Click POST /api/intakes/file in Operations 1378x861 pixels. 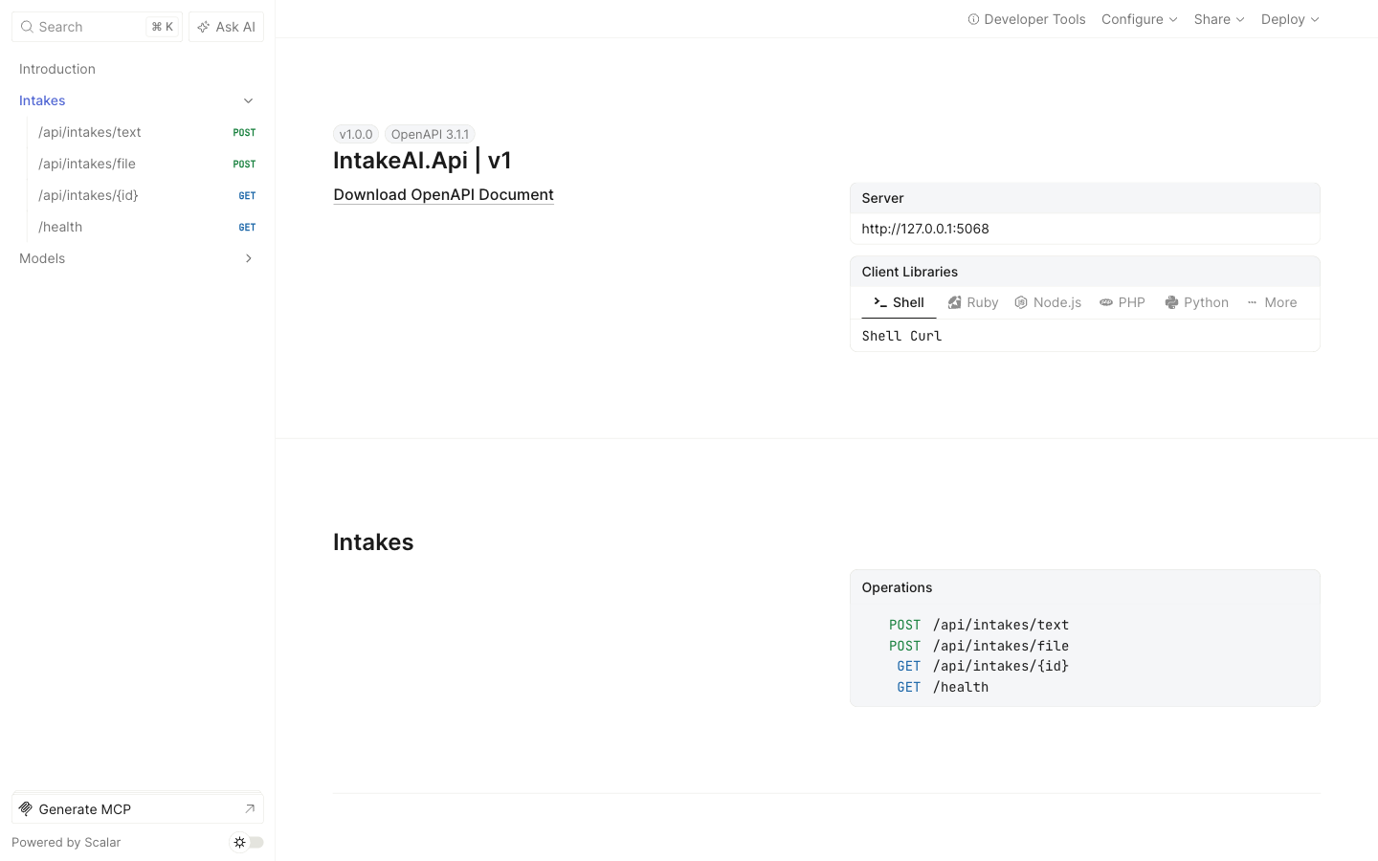click(x=978, y=646)
